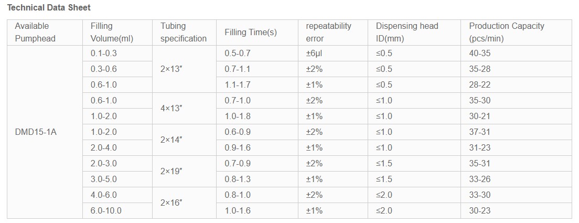Select the Tubing specification column header
Image resolution: width=579 pixels, height=223 pixels.
click(x=184, y=32)
